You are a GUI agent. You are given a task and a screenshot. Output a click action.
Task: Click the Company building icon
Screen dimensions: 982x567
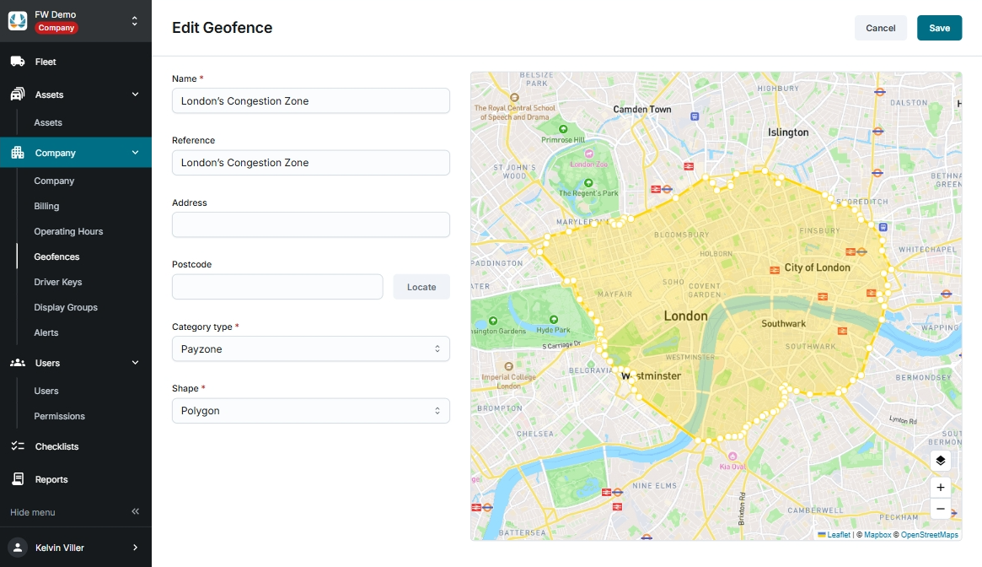coord(18,153)
